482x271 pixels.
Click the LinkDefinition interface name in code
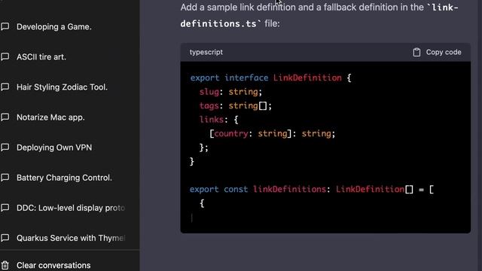307,78
